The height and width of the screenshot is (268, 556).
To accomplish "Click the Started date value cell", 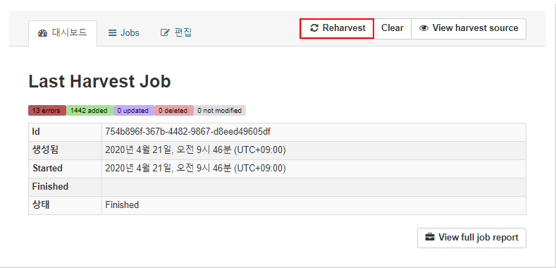I will (x=314, y=169).
